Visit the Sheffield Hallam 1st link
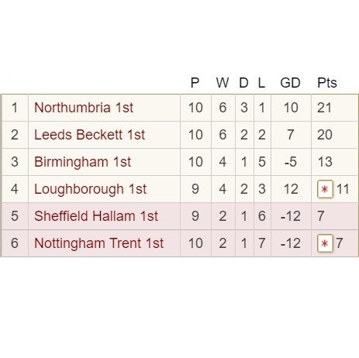 (x=96, y=216)
